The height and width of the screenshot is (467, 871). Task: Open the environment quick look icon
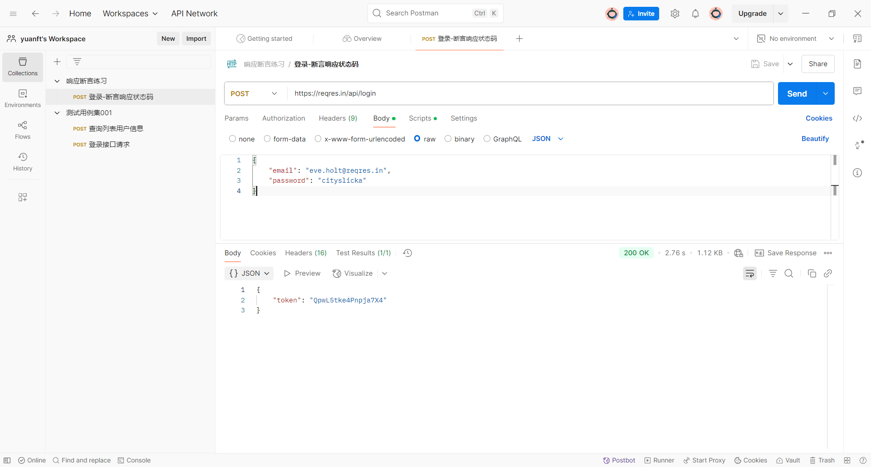[x=857, y=39]
